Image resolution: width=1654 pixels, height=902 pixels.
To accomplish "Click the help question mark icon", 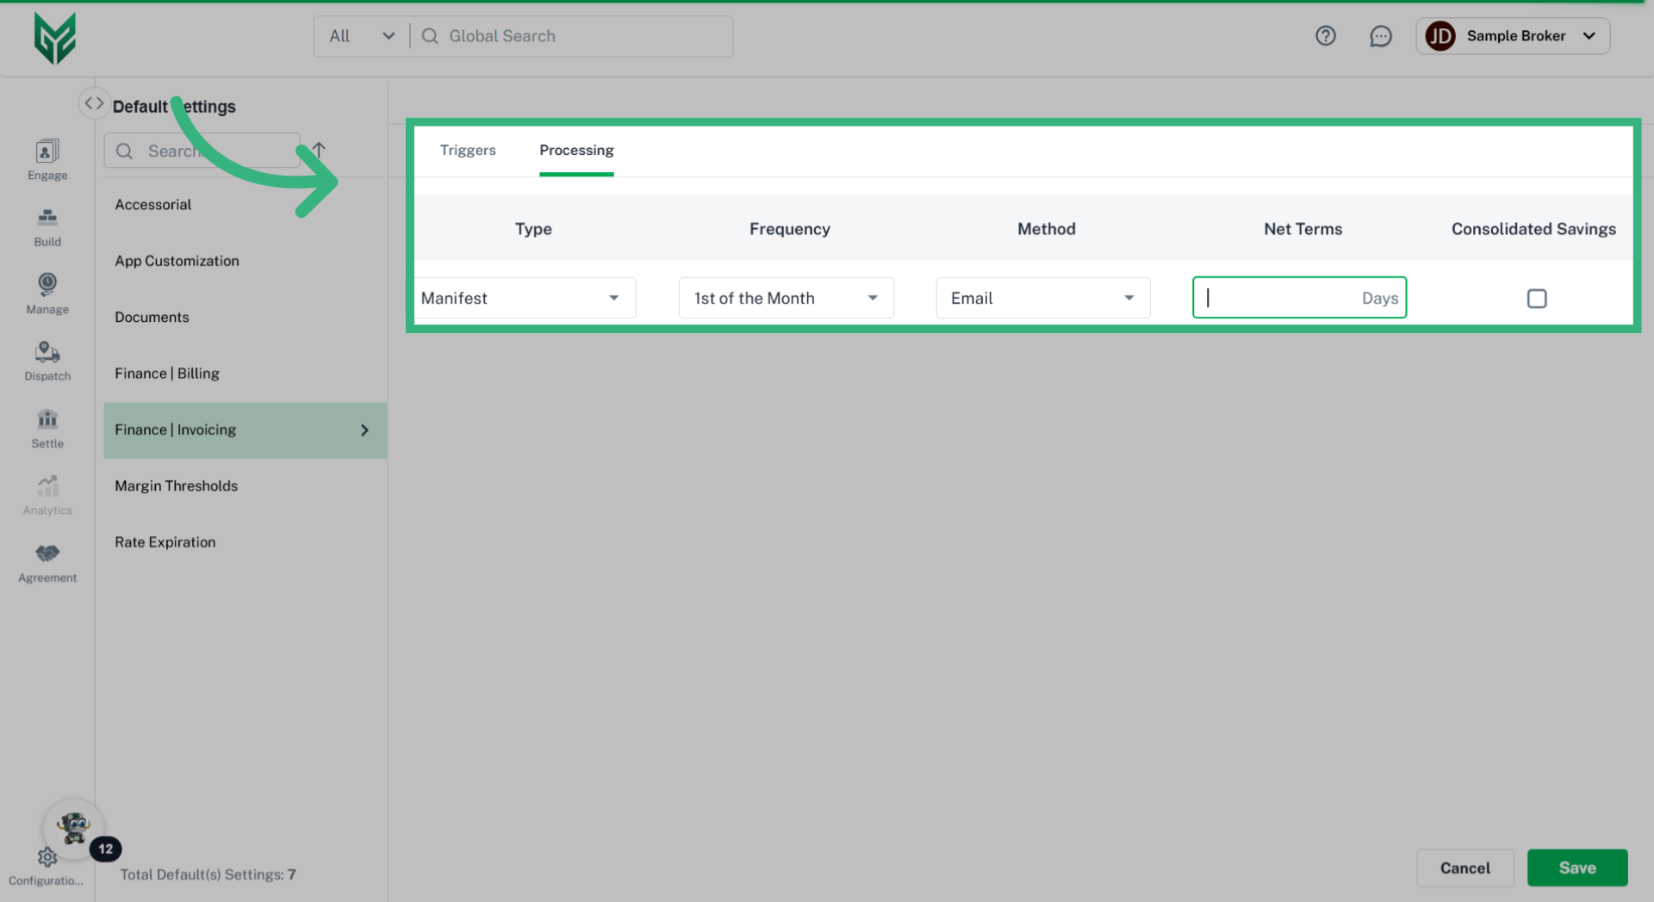I will (1326, 36).
